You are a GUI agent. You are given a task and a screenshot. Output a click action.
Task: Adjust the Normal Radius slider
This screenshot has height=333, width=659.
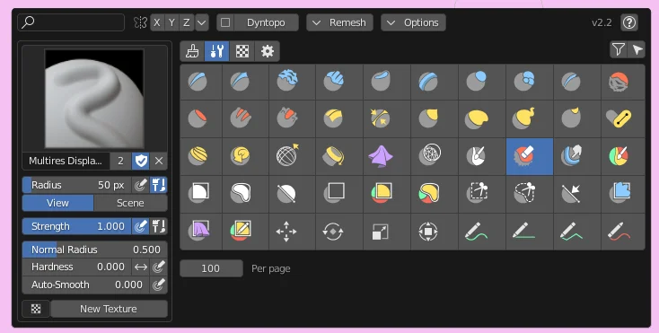click(x=94, y=250)
